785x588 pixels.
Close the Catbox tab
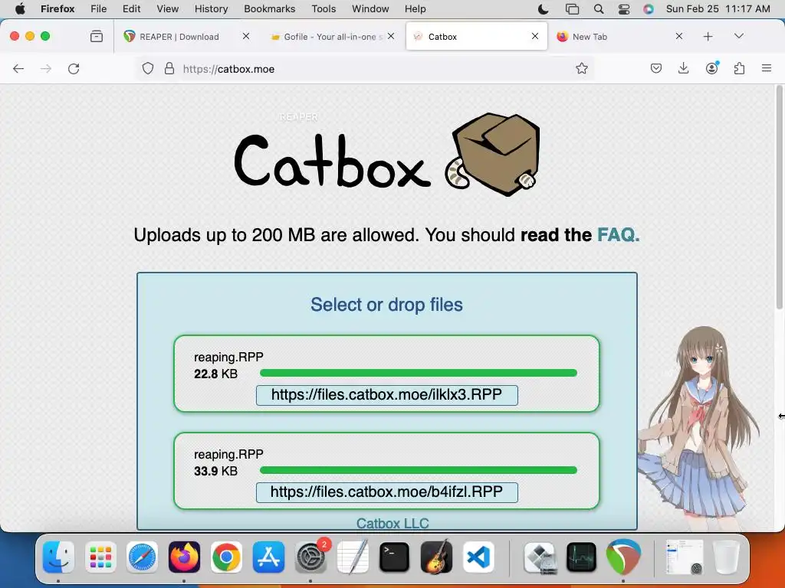[535, 36]
